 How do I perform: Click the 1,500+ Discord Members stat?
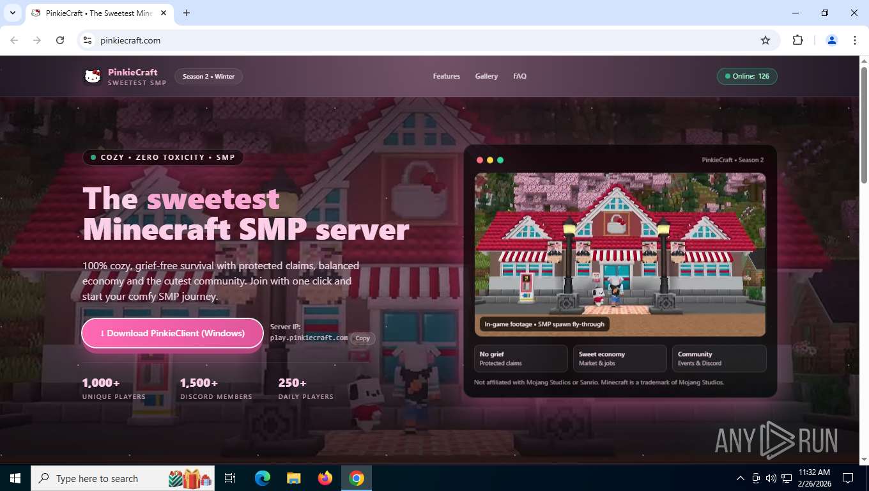coord(216,388)
